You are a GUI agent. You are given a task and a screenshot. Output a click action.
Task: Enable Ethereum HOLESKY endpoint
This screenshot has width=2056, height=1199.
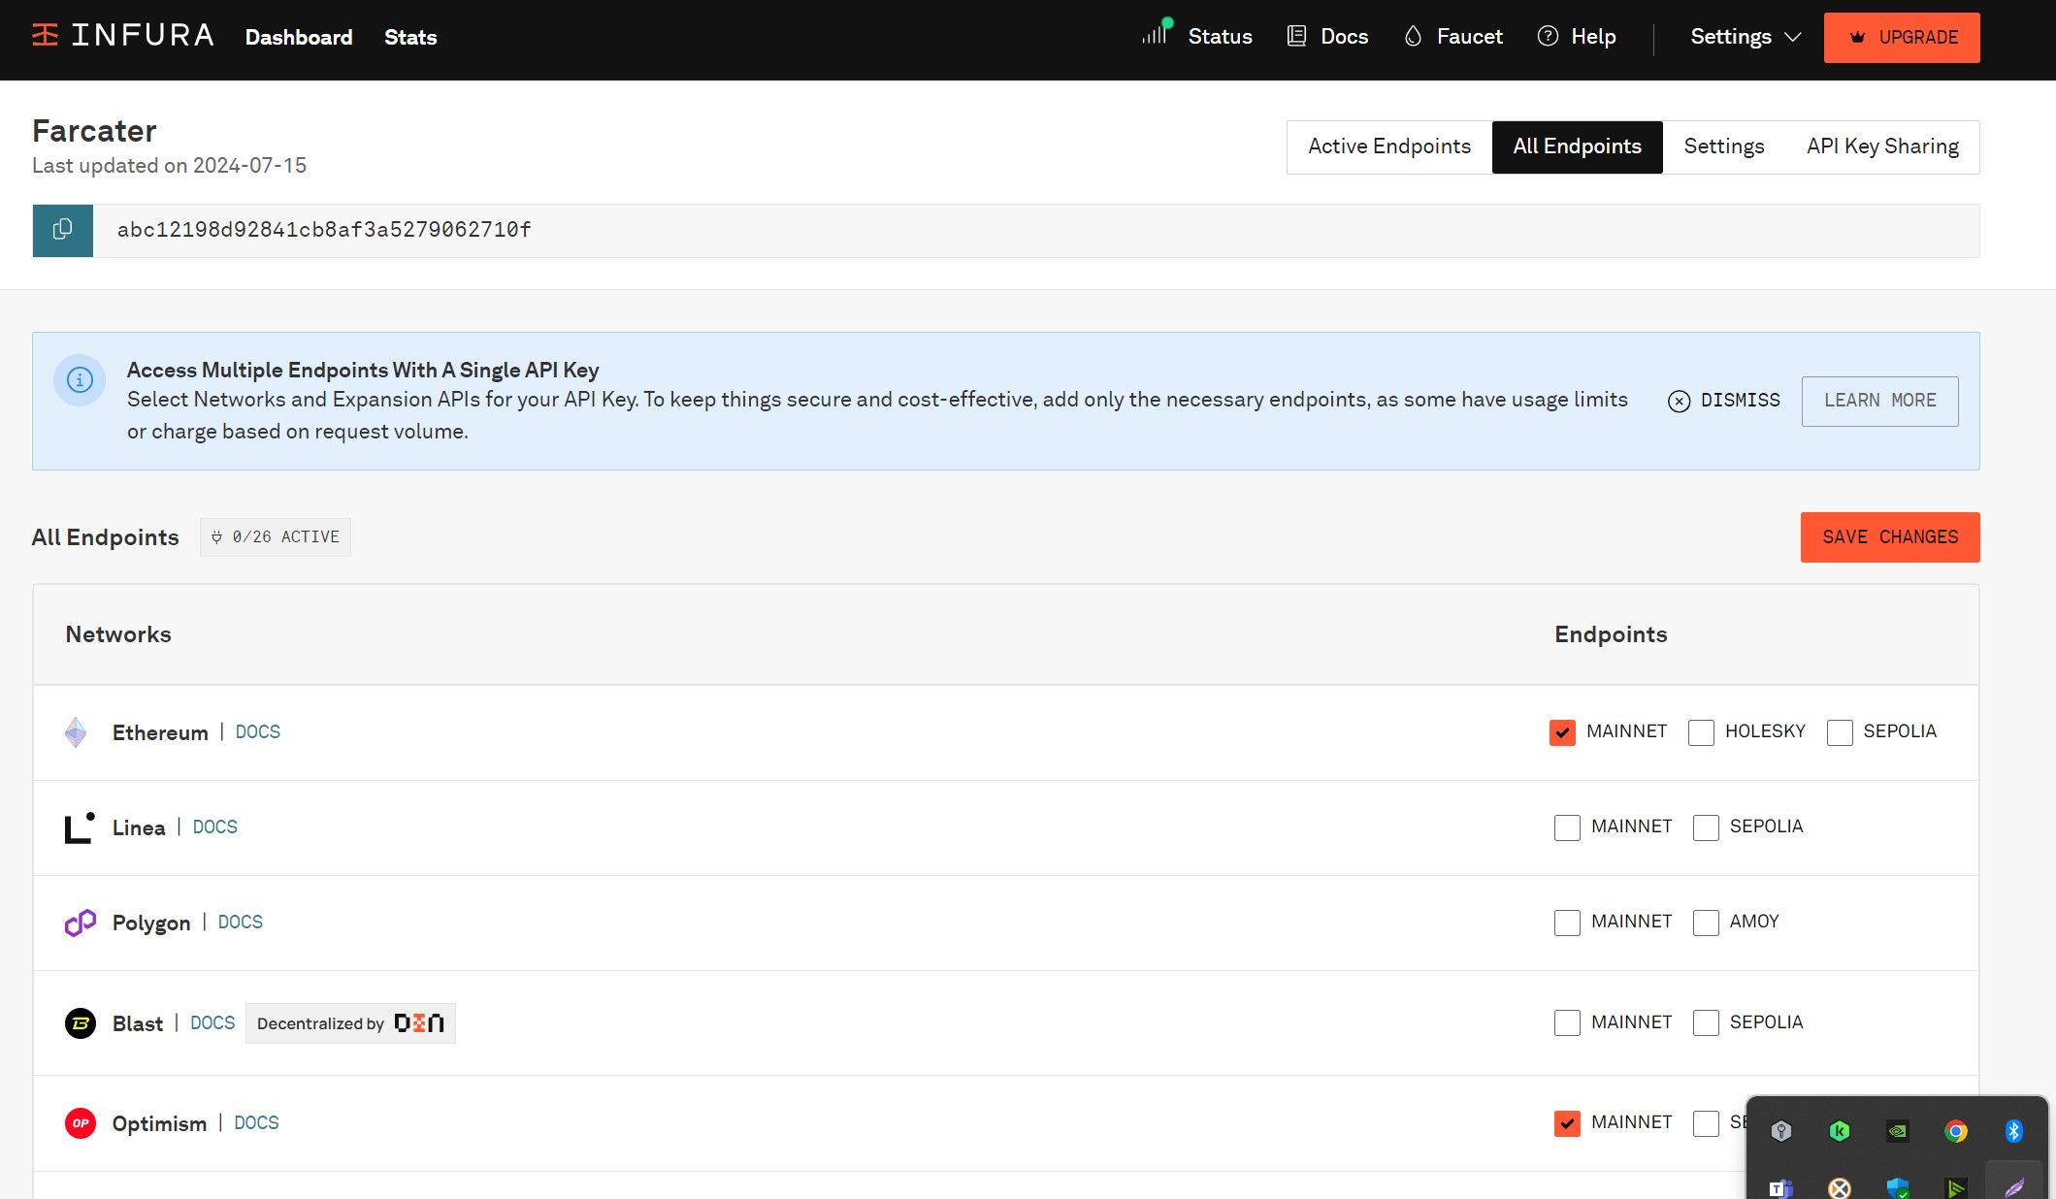tap(1701, 732)
